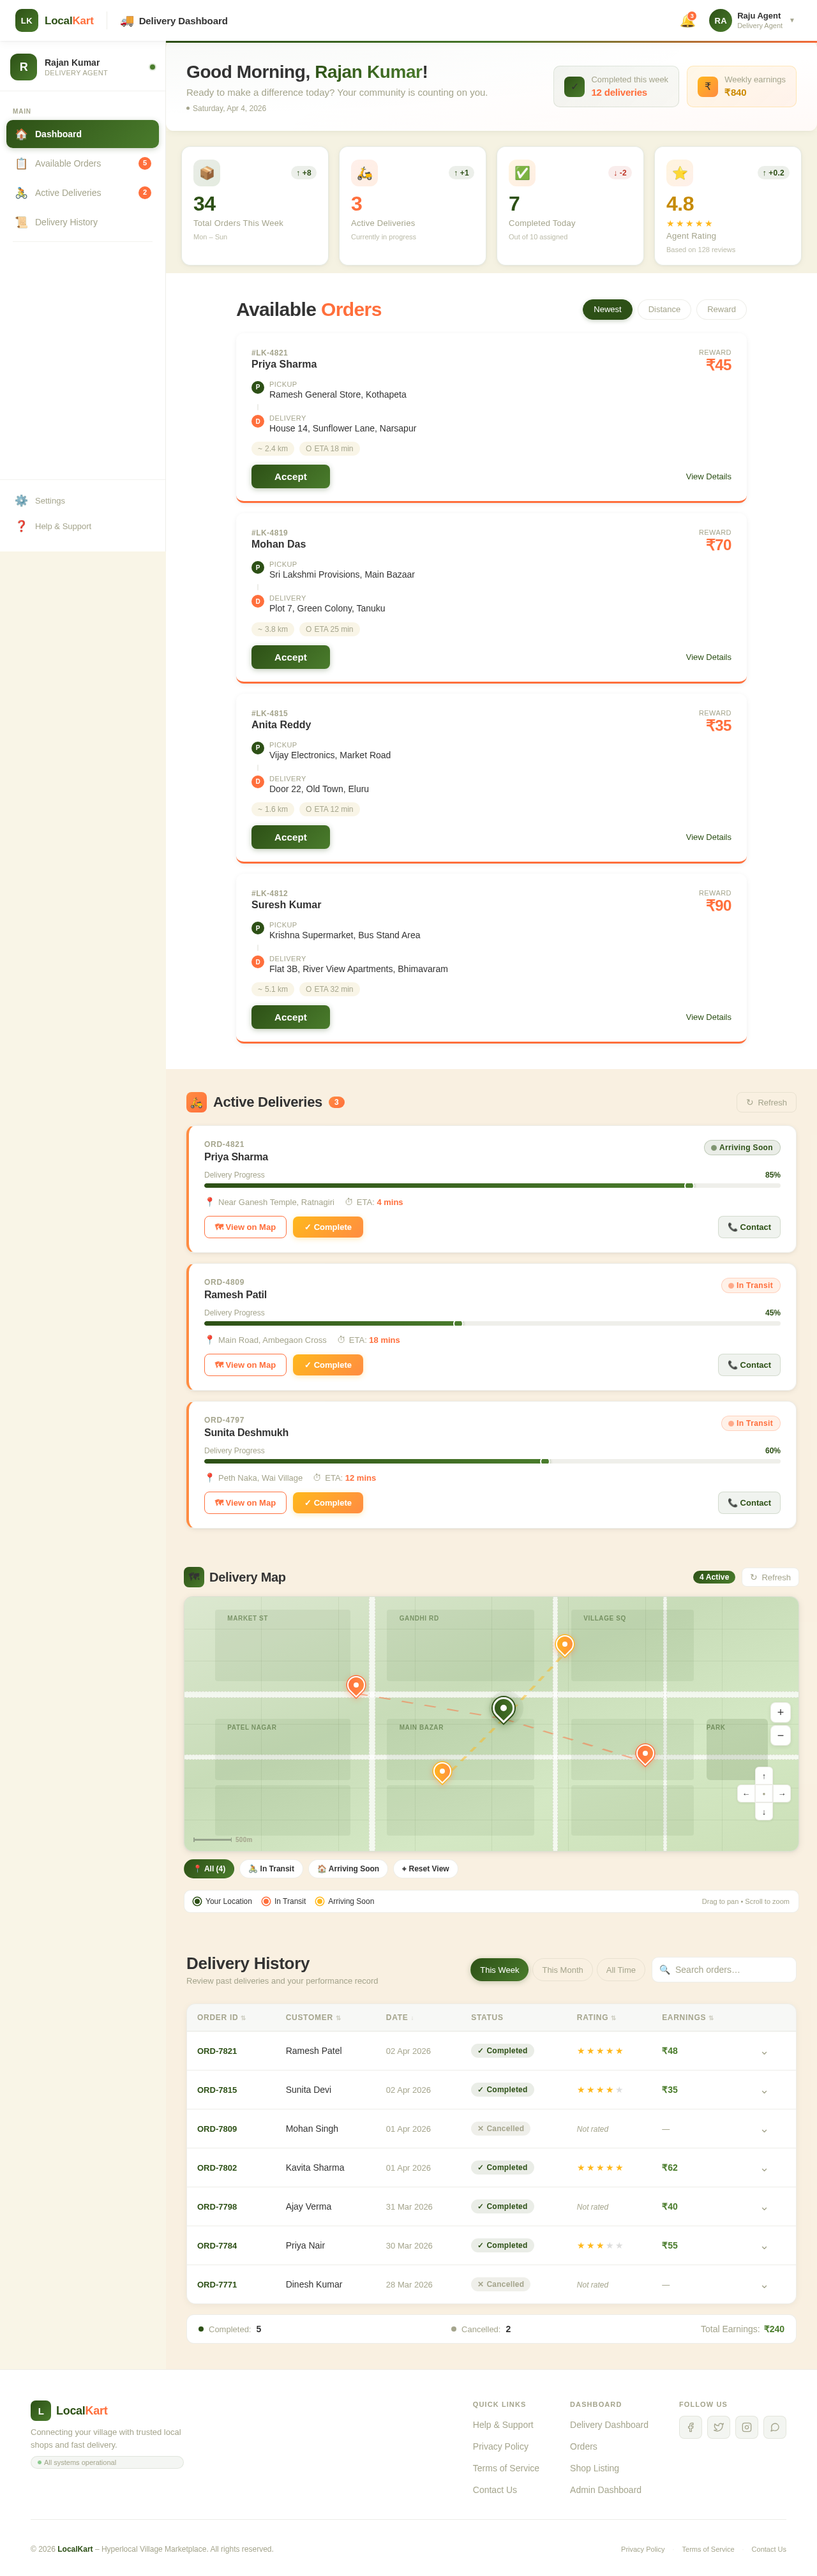Screen dimensions: 817x2576
Task: Click the green Your Location map pin
Action: pos(503,1709)
